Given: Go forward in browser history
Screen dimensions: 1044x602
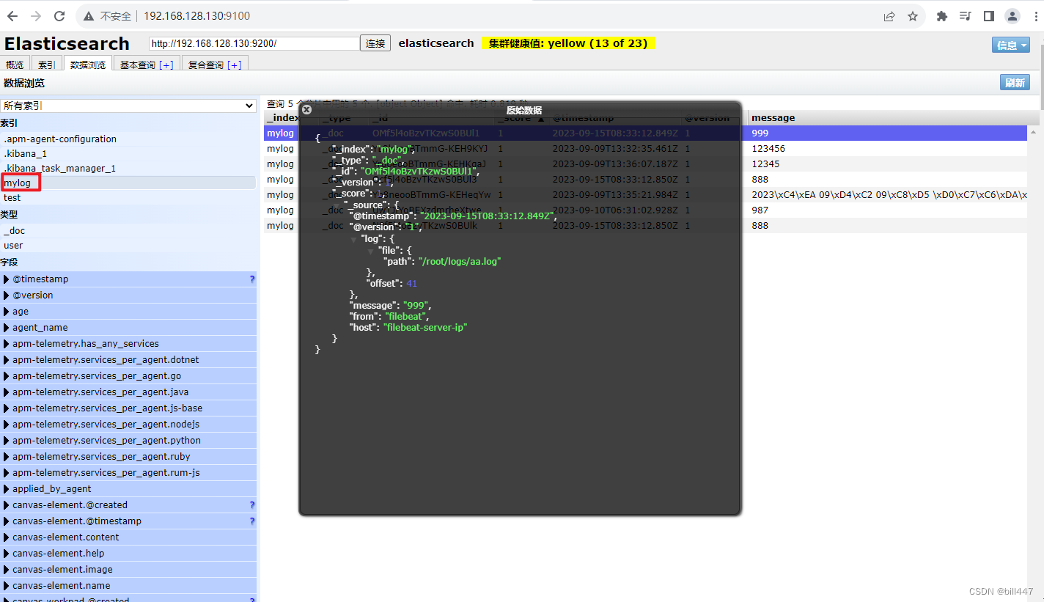Looking at the screenshot, I should coord(36,16).
